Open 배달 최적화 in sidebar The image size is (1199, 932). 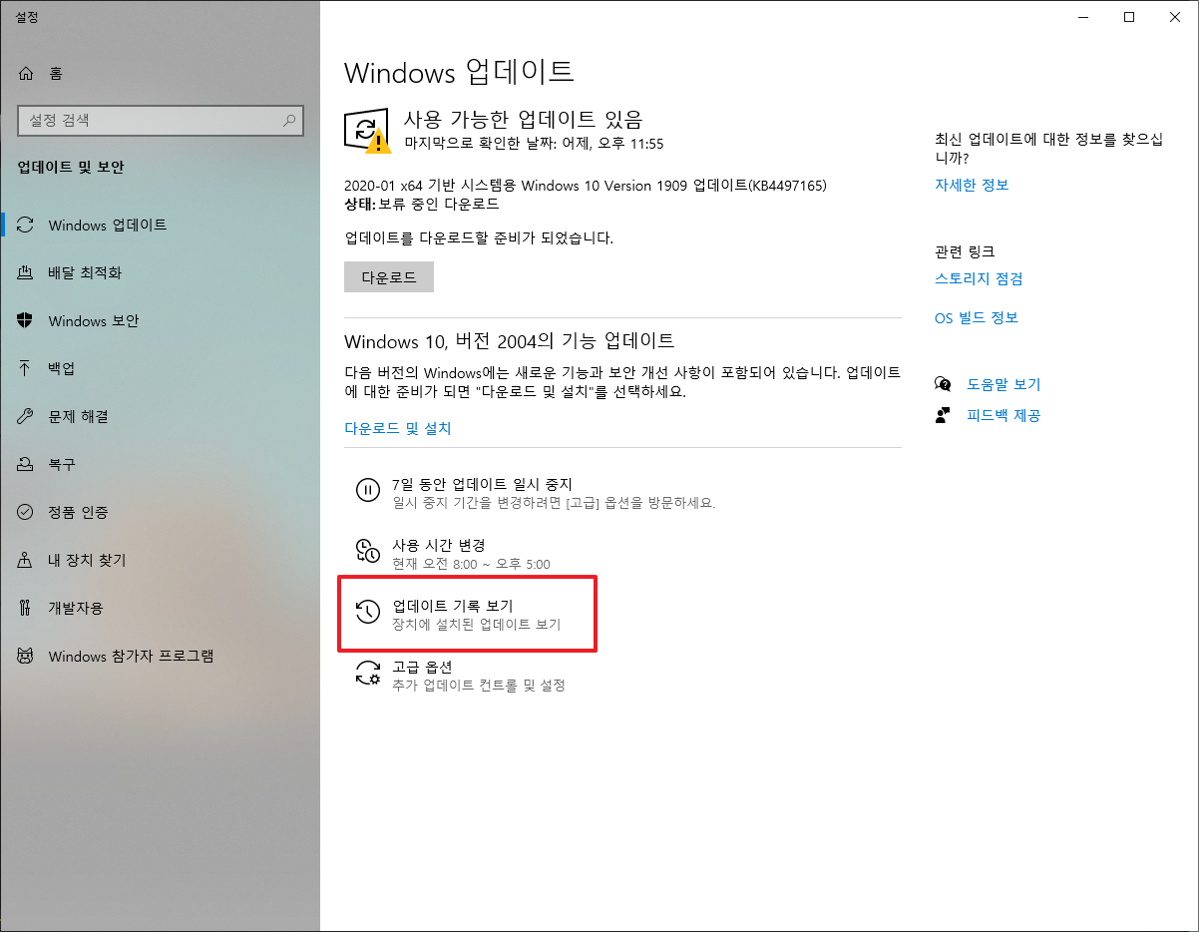[160, 273]
